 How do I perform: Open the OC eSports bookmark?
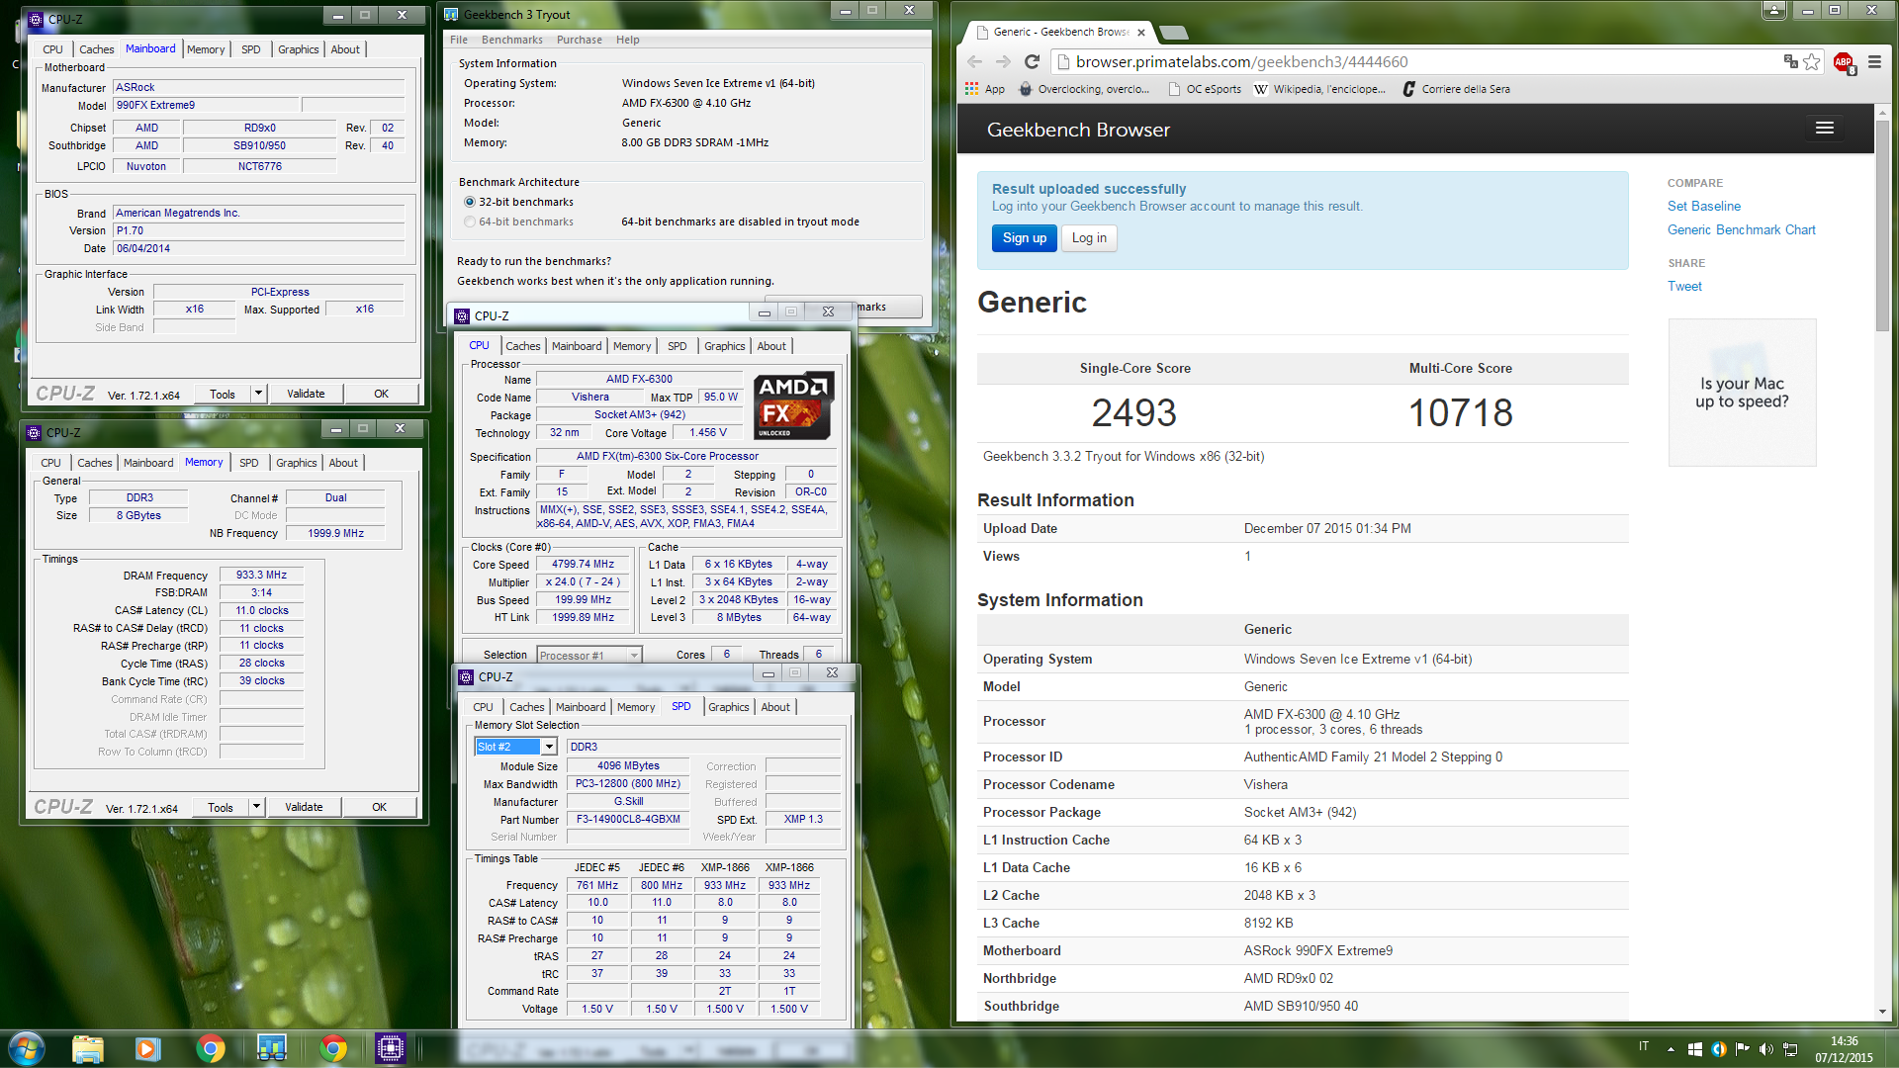(1205, 89)
